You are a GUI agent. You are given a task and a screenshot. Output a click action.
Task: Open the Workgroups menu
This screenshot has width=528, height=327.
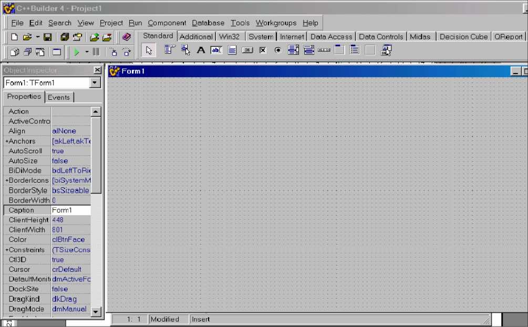[276, 23]
